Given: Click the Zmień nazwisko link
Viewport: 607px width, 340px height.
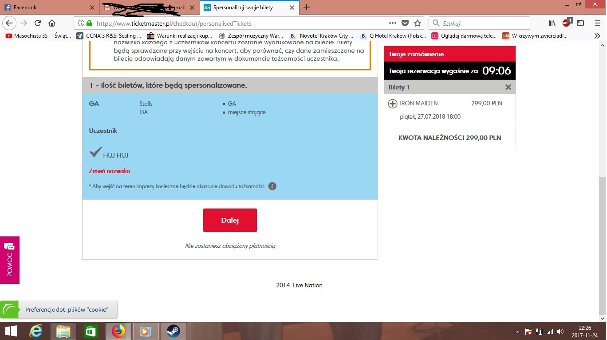Looking at the screenshot, I should [110, 171].
